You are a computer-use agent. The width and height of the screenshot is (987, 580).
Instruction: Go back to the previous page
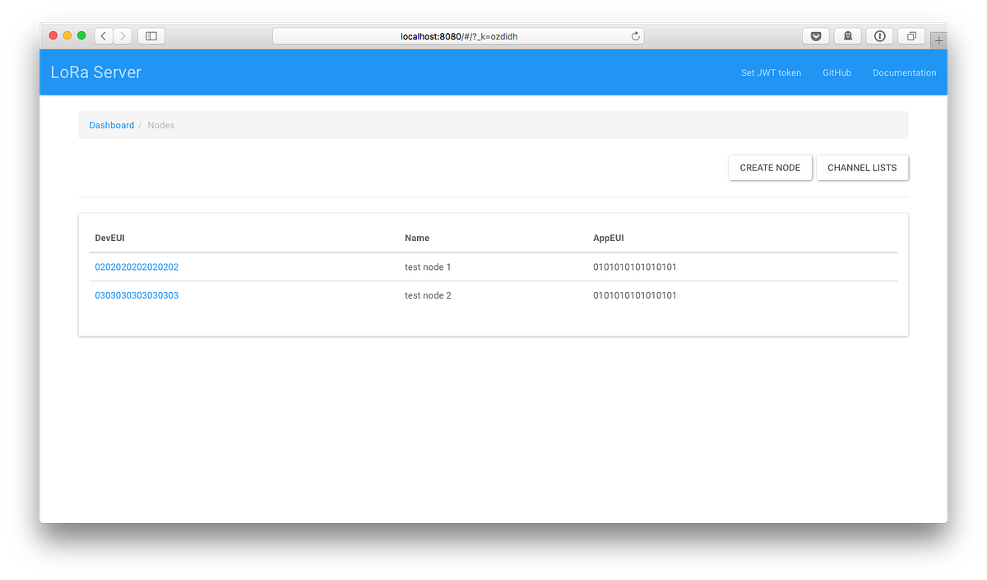[x=103, y=36]
